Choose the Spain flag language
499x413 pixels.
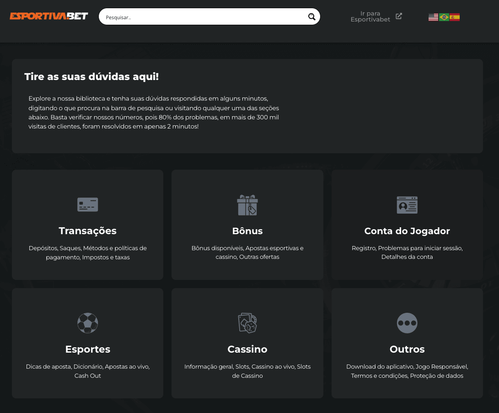coord(455,17)
